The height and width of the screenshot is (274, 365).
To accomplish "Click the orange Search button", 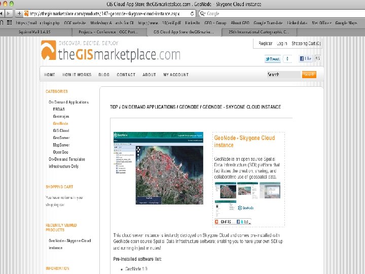I will click(309, 75).
